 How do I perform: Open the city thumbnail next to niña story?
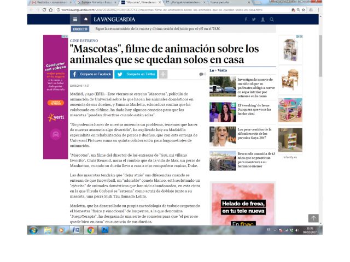(223, 160)
